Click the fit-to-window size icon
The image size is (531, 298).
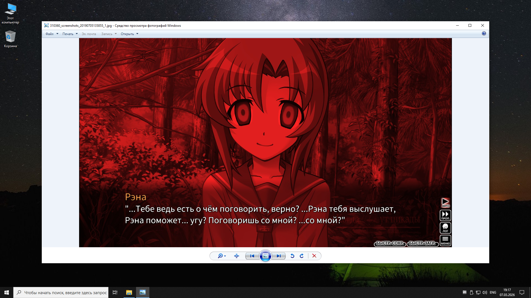(236, 256)
